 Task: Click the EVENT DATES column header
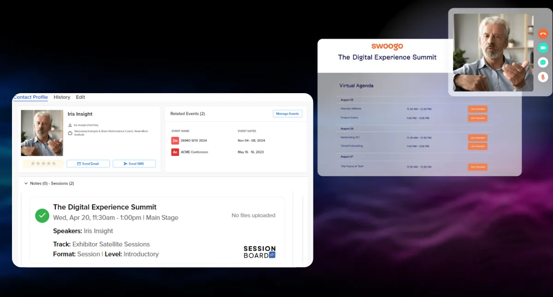(x=247, y=131)
